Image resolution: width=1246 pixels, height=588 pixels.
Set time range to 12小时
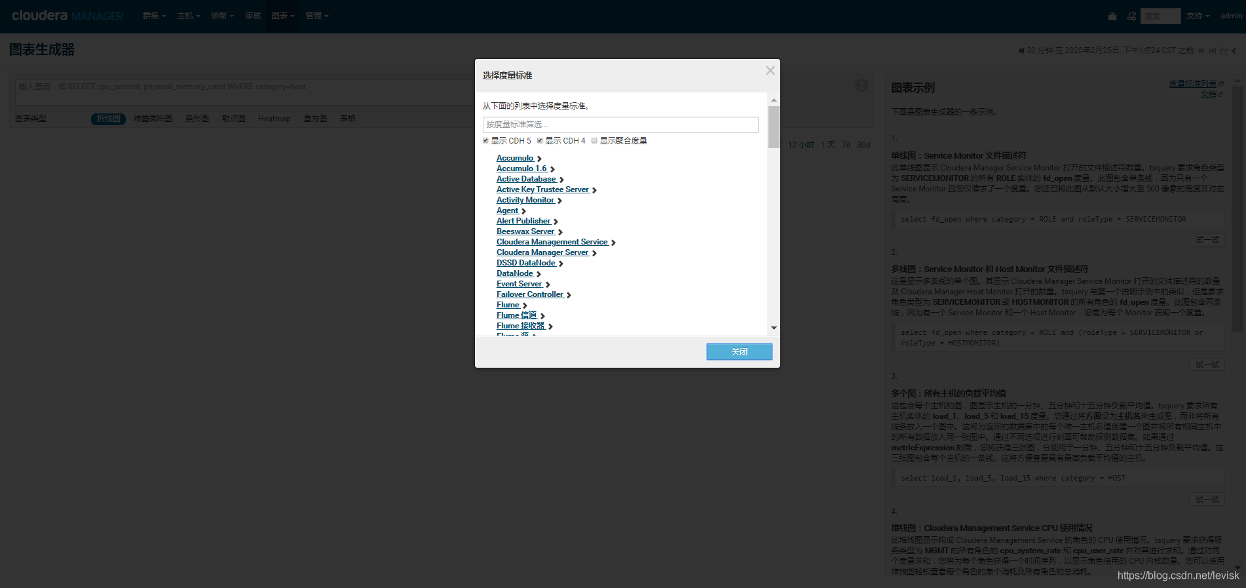(801, 145)
